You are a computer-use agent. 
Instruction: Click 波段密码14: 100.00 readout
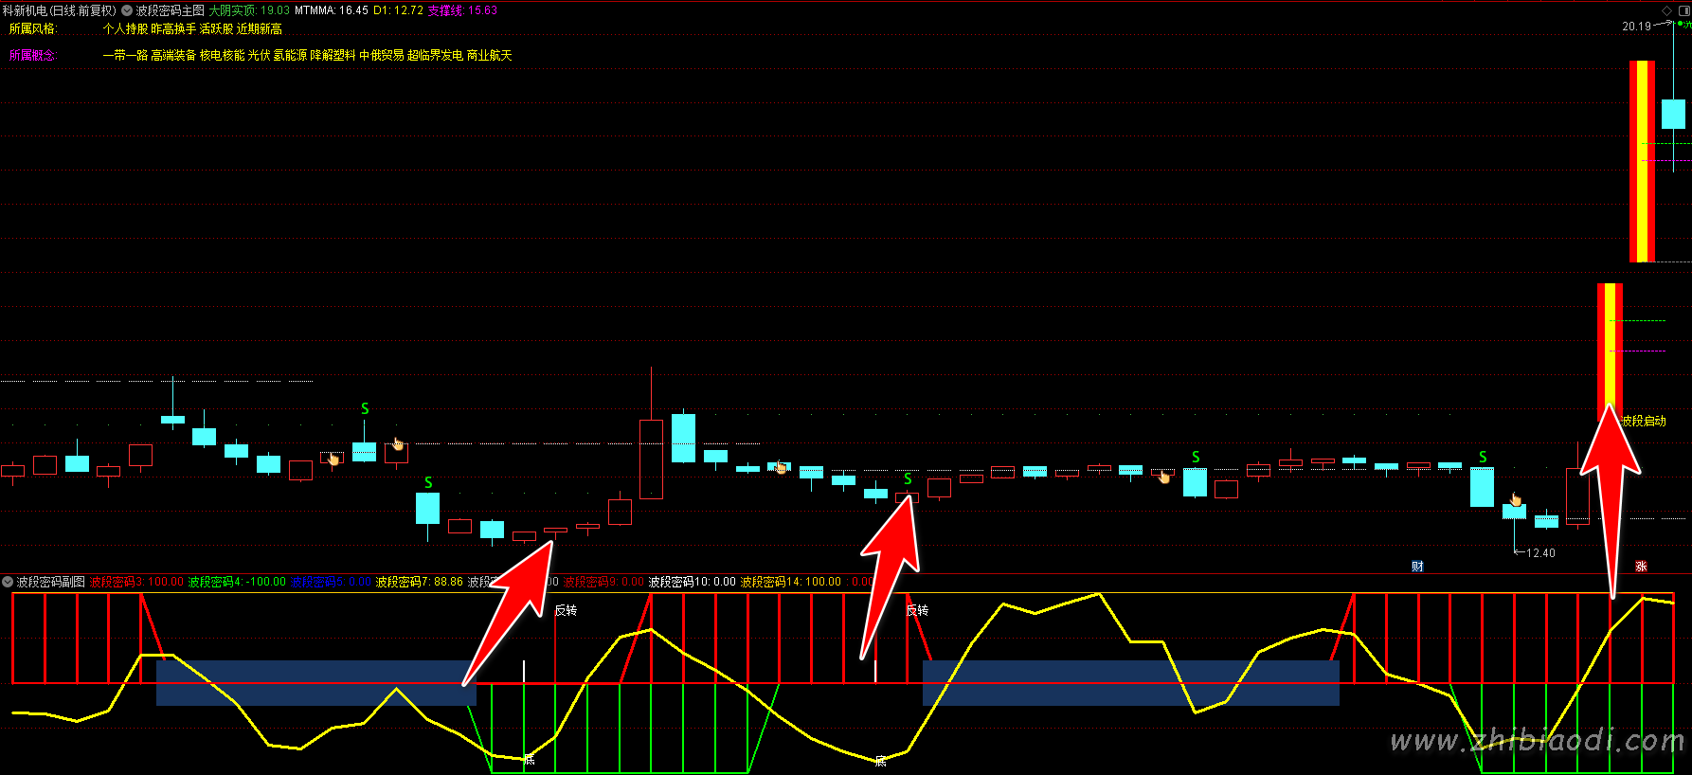tap(791, 582)
